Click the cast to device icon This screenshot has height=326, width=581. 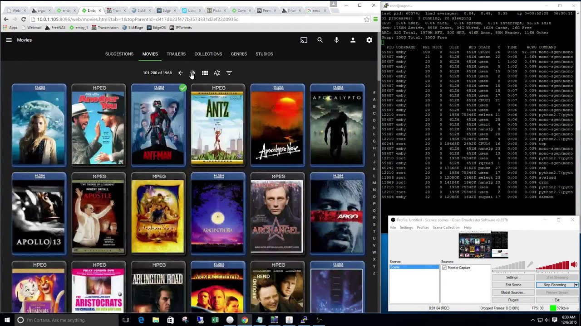304,40
